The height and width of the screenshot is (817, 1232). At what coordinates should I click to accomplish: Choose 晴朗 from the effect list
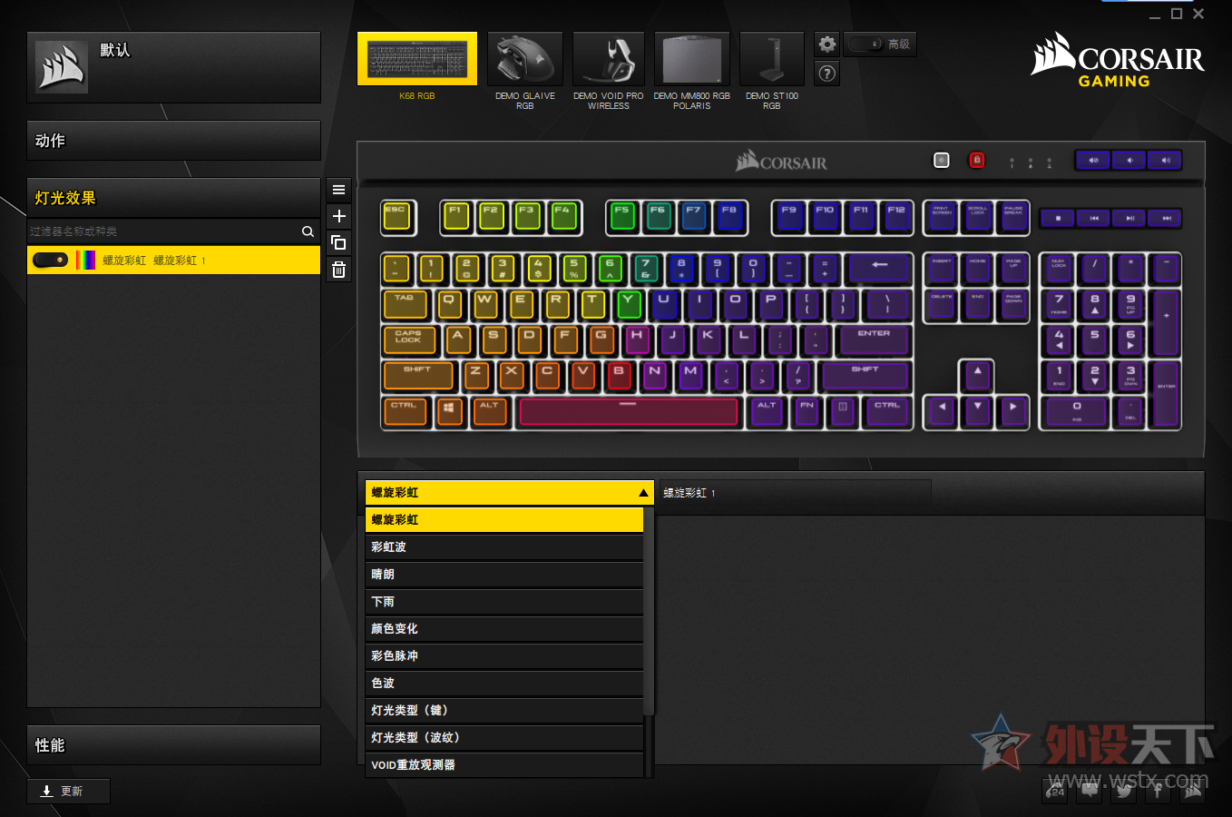pos(504,575)
